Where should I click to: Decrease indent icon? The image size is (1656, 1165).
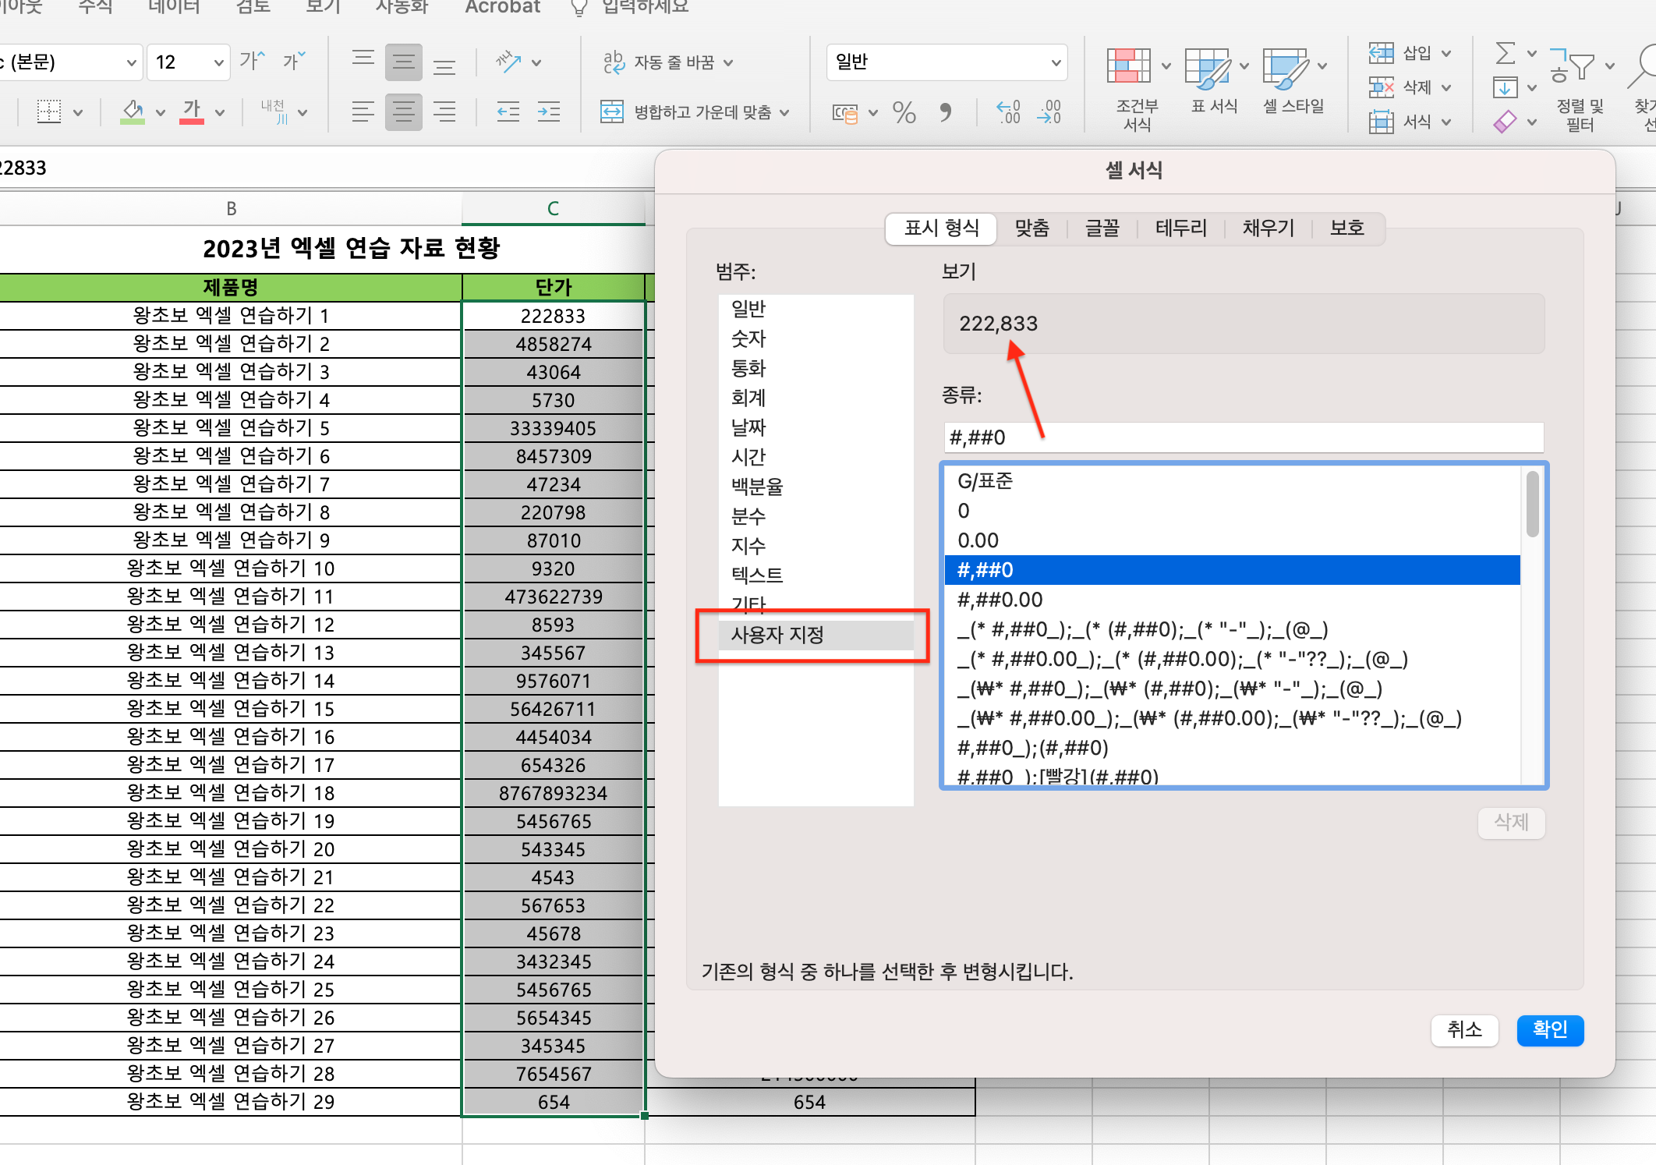click(509, 112)
